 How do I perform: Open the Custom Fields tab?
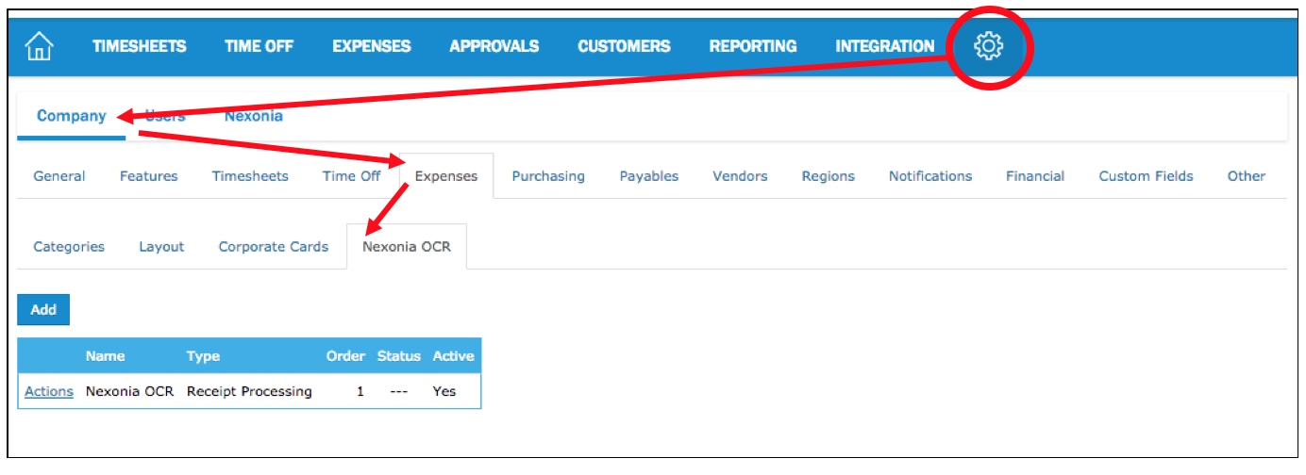1146,176
